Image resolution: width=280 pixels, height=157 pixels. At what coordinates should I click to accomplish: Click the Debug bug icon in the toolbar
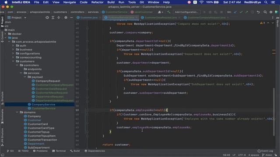[x=210, y=12]
